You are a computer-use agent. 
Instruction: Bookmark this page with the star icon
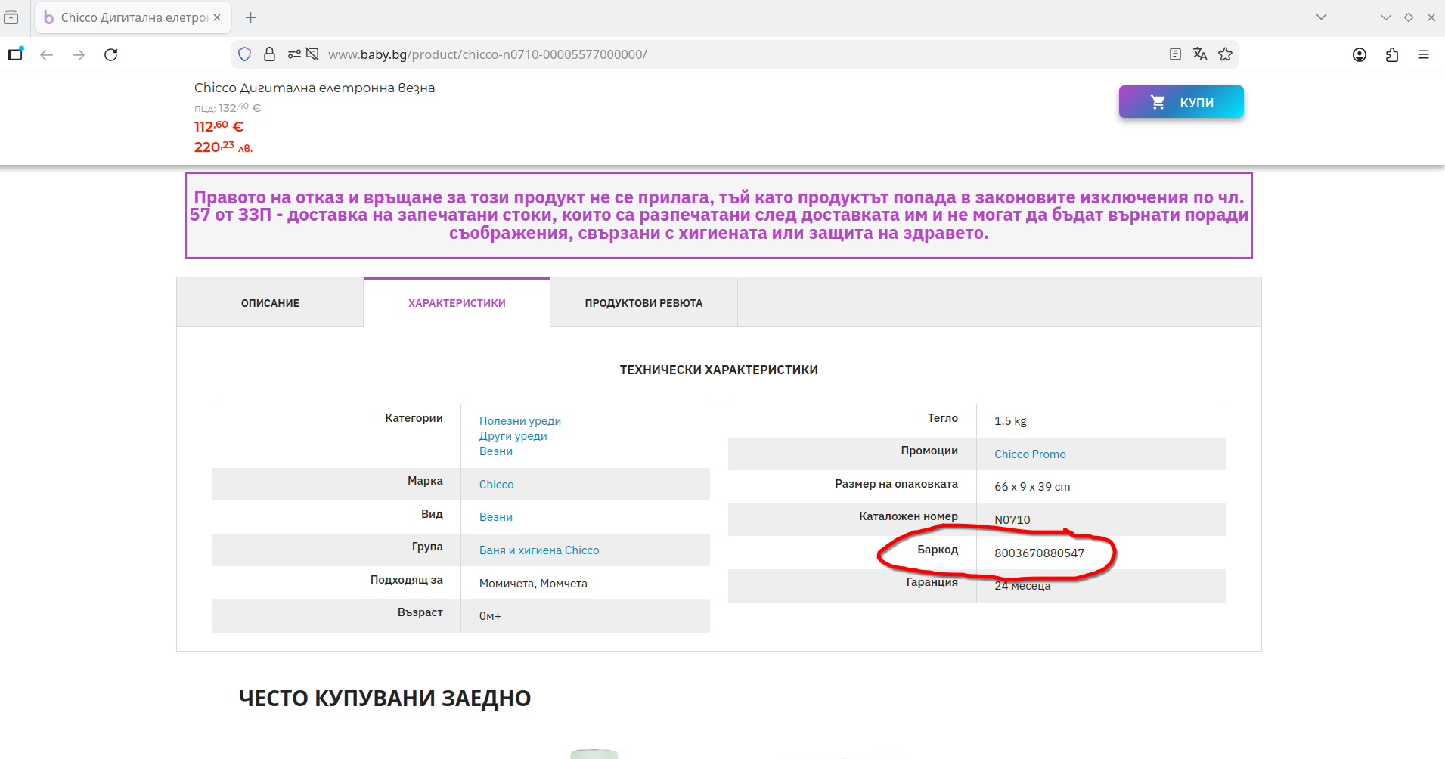[1226, 54]
